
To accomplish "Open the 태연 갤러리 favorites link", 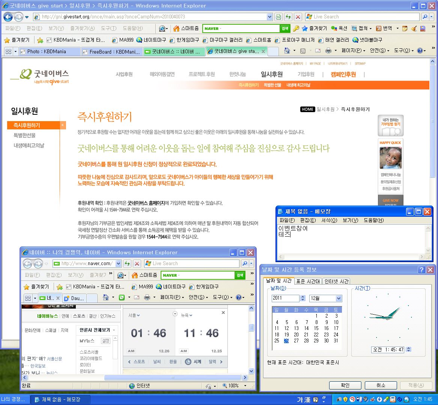I will pyautogui.click(x=334, y=40).
